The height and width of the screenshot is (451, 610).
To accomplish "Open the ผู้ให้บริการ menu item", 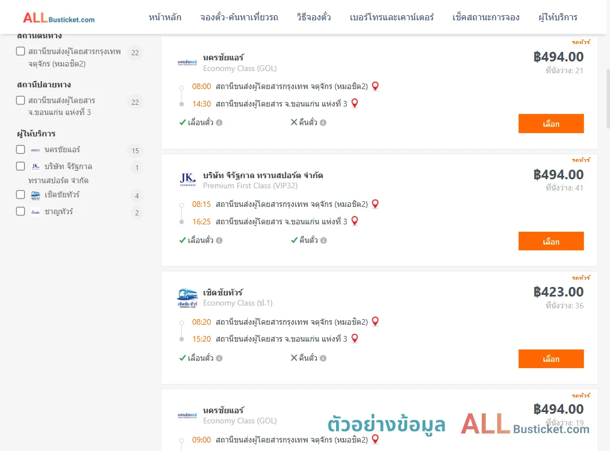I will click(x=558, y=17).
